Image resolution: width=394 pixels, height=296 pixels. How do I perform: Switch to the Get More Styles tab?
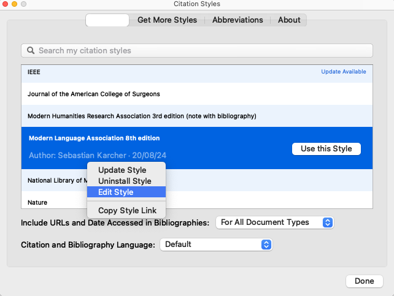pos(167,20)
